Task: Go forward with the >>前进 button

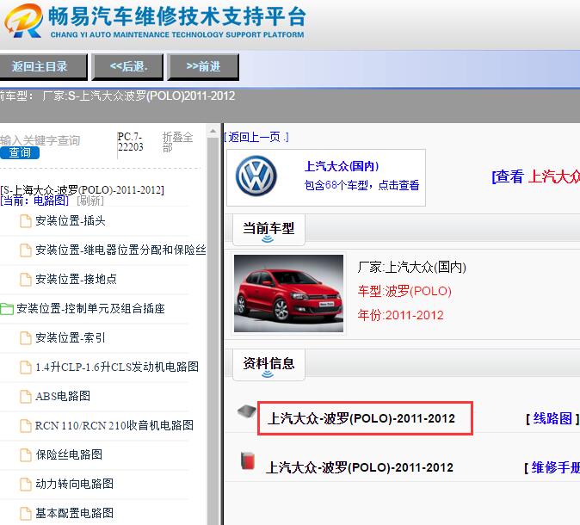Action: click(x=203, y=67)
